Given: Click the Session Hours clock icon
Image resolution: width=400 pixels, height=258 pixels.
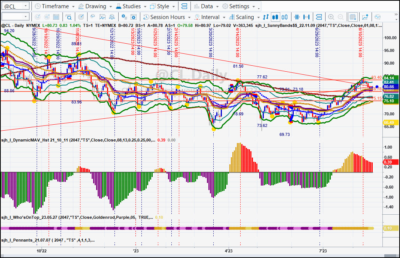Looking at the screenshot, I should (x=146, y=17).
